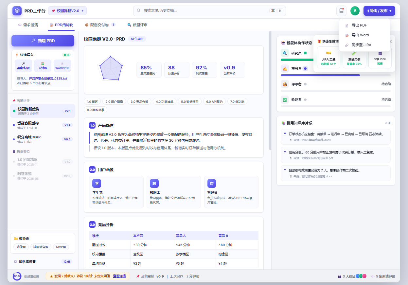Screen dimensions: 408x285
Task: Click the 撰写者 progress bar
Action: [336, 75]
